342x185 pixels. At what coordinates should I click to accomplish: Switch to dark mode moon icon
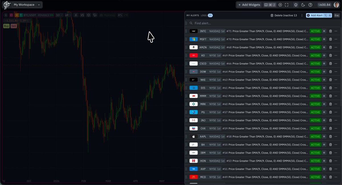click(x=303, y=5)
